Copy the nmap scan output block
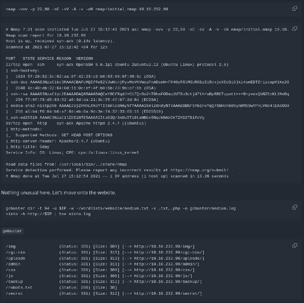 tap(294, 29)
